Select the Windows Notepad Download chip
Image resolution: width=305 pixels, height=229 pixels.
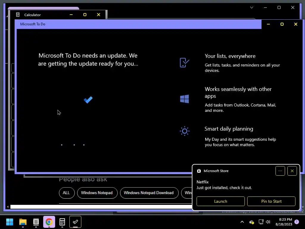149,193
